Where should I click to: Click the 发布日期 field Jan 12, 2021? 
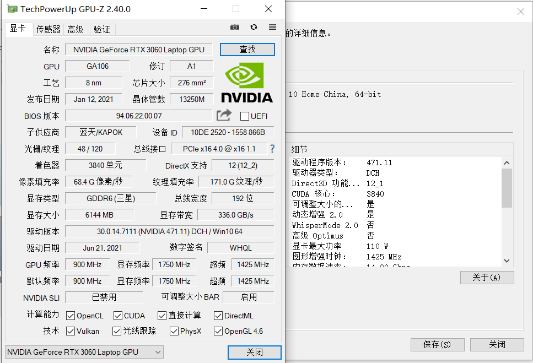tap(94, 99)
